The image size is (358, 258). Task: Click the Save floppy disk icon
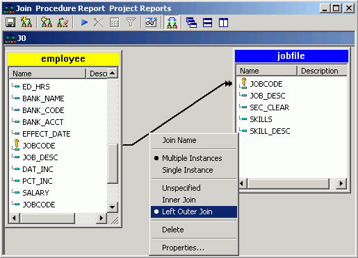click(10, 22)
